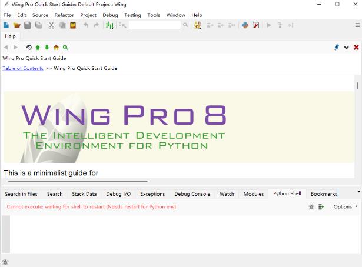Image resolution: width=362 pixels, height=267 pixels.
Task: Open the Source menu
Action: click(x=40, y=15)
